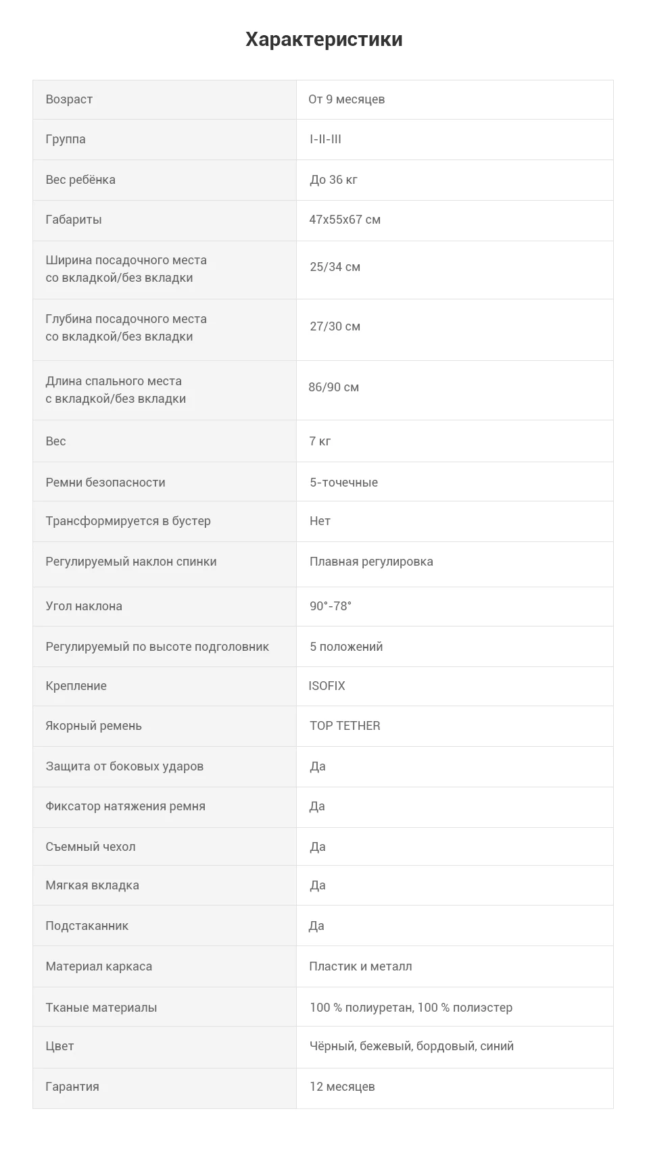Click the TOP TETHER value
The image size is (649, 1157).
(345, 726)
